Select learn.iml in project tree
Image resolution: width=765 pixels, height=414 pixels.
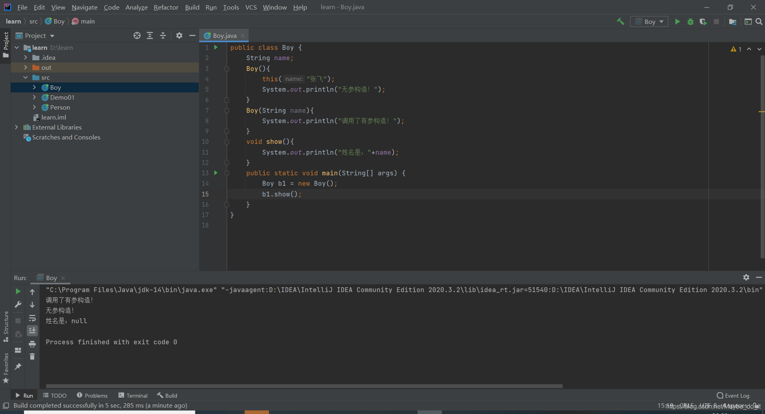point(49,117)
